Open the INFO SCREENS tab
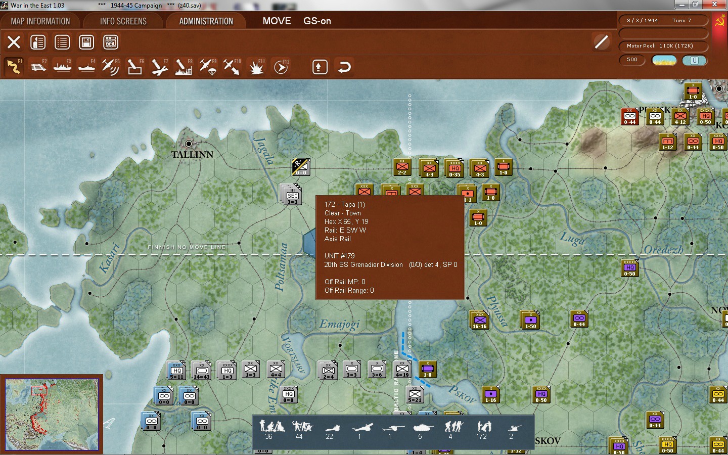The image size is (728, 455). [x=123, y=21]
